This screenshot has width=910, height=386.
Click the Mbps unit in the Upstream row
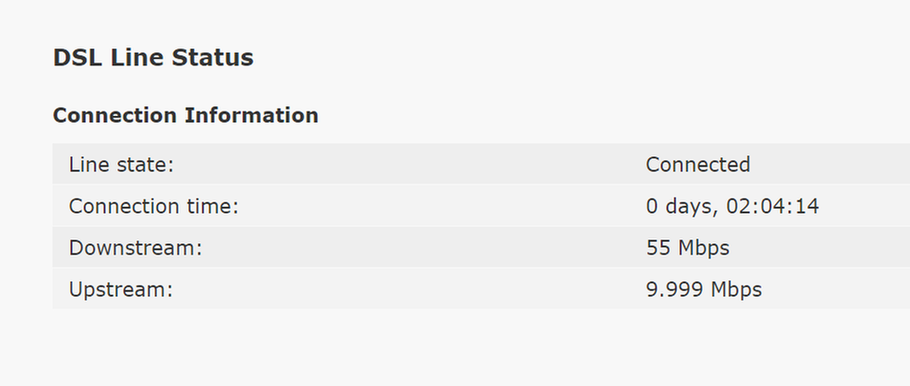coord(736,289)
